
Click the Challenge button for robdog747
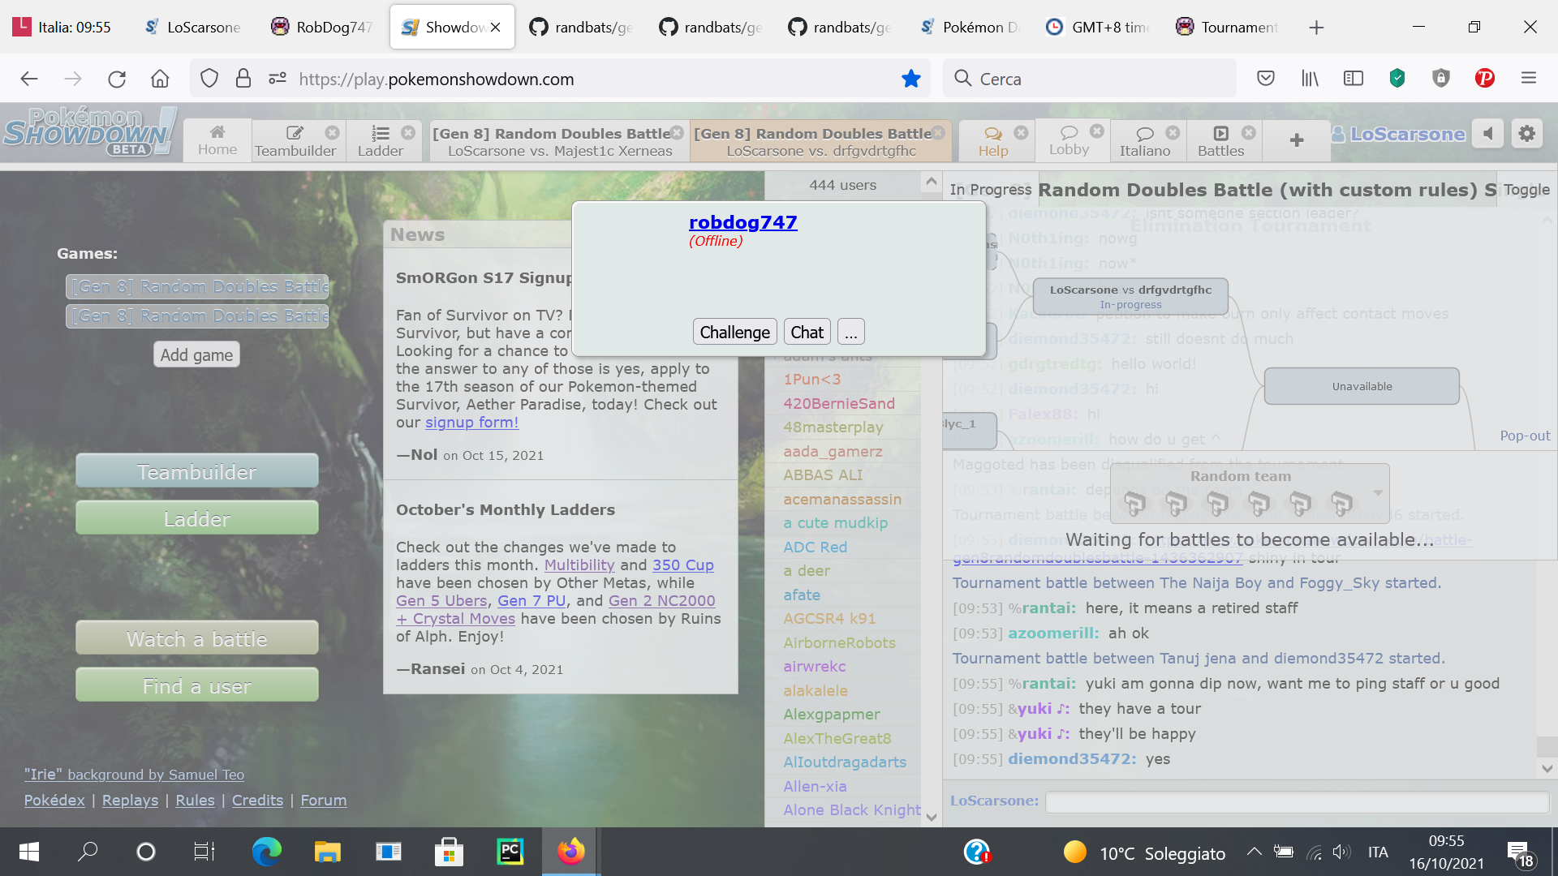point(734,332)
